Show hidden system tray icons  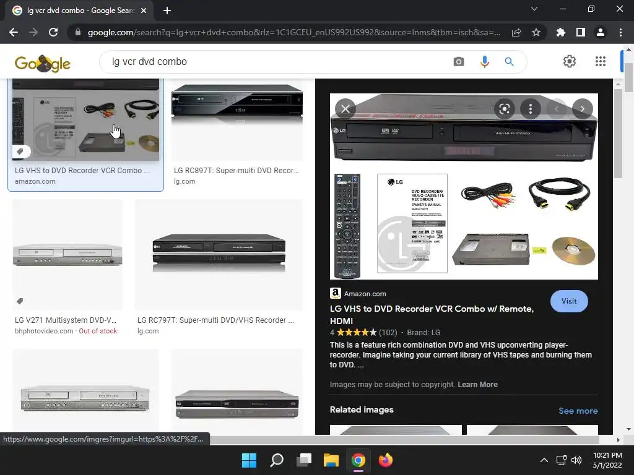pyautogui.click(x=544, y=460)
